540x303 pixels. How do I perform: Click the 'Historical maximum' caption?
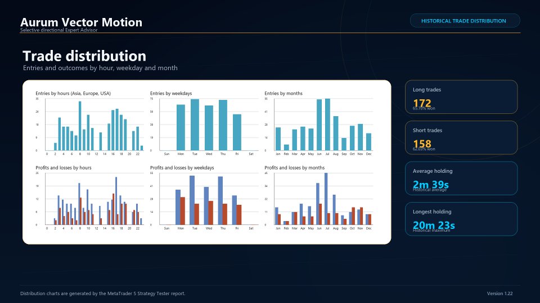click(x=431, y=231)
